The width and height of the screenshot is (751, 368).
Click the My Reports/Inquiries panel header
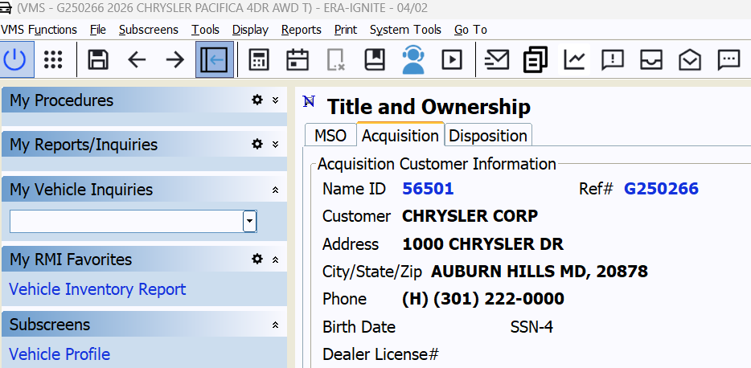pos(144,144)
